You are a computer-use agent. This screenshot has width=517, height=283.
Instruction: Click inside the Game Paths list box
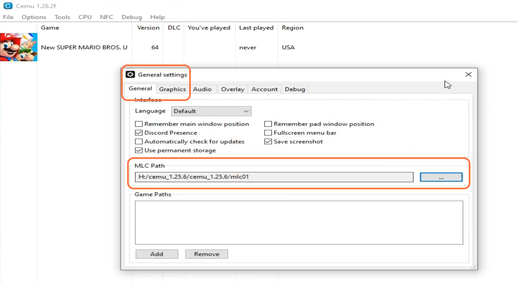[299, 223]
